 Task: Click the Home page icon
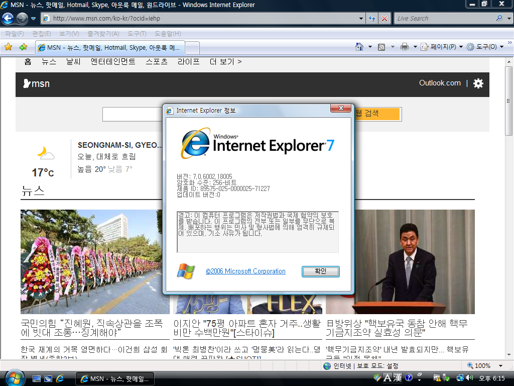(359, 47)
